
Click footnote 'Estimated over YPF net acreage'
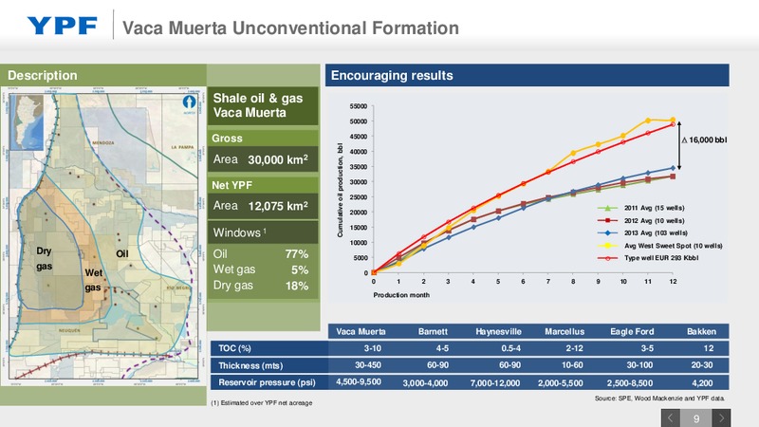[x=262, y=402]
